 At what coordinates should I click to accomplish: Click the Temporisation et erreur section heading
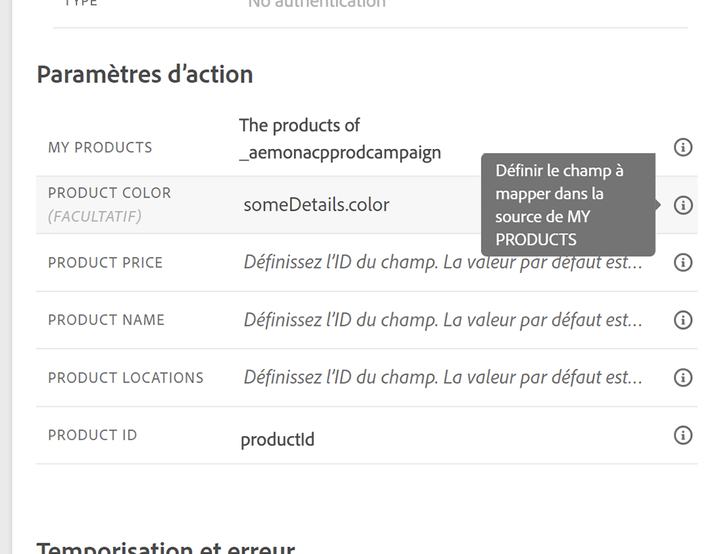pyautogui.click(x=165, y=547)
